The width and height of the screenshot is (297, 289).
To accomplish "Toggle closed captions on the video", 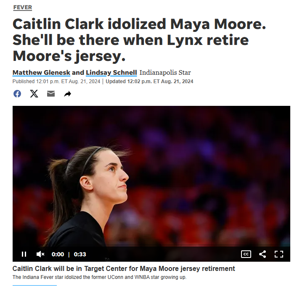I will click(x=246, y=254).
